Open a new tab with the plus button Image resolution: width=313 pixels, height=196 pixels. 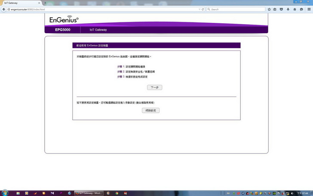tap(45, 3)
